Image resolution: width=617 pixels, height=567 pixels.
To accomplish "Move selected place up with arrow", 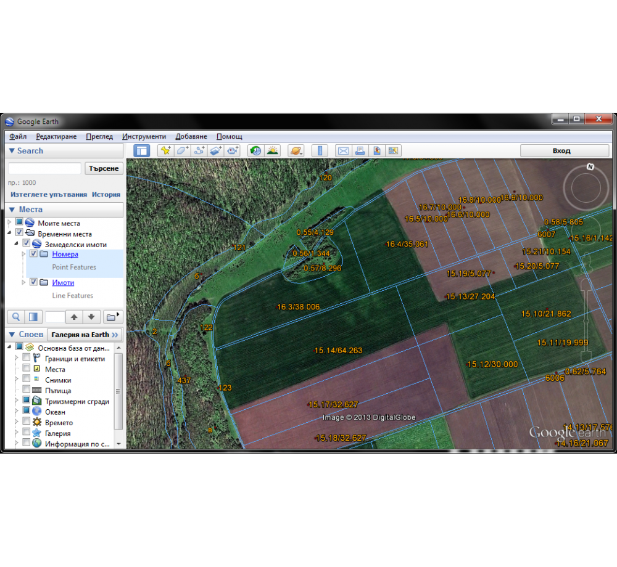I will click(x=74, y=317).
